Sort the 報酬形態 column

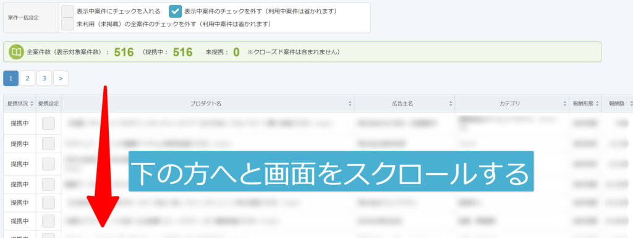(597, 104)
